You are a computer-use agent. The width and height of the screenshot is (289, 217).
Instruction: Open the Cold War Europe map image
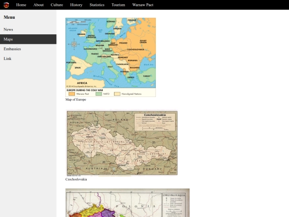[x=111, y=57]
